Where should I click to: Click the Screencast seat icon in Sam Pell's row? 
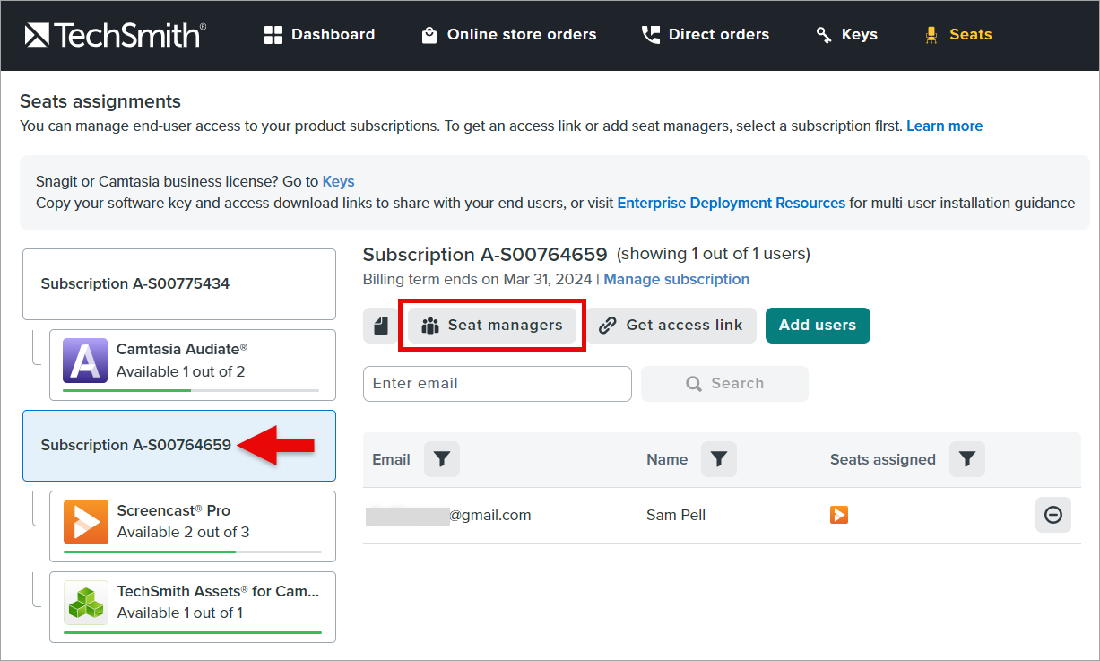[839, 515]
